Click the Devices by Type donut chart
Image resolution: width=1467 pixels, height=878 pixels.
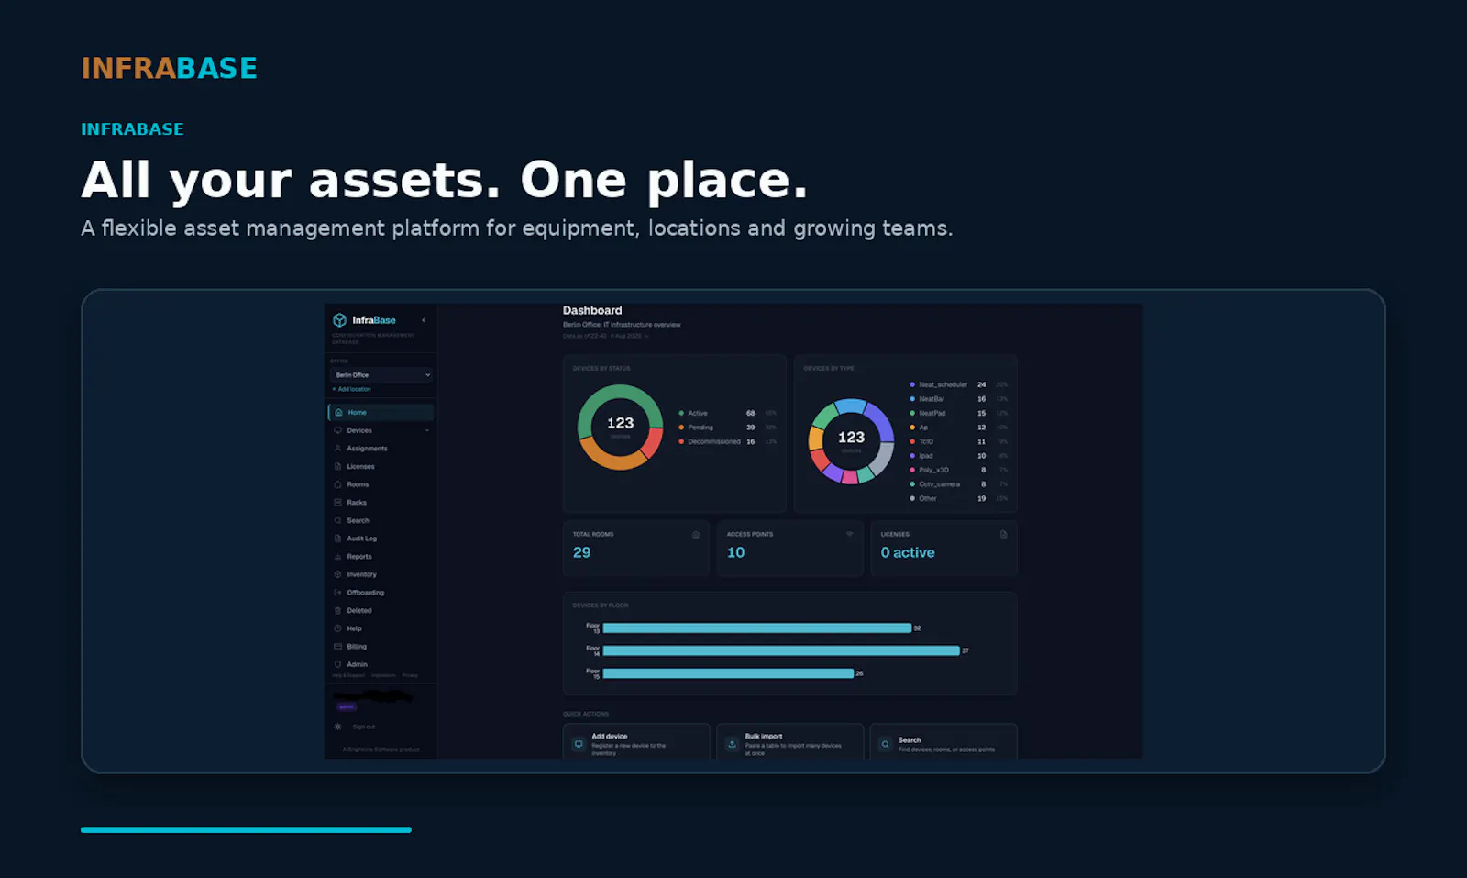pyautogui.click(x=851, y=441)
